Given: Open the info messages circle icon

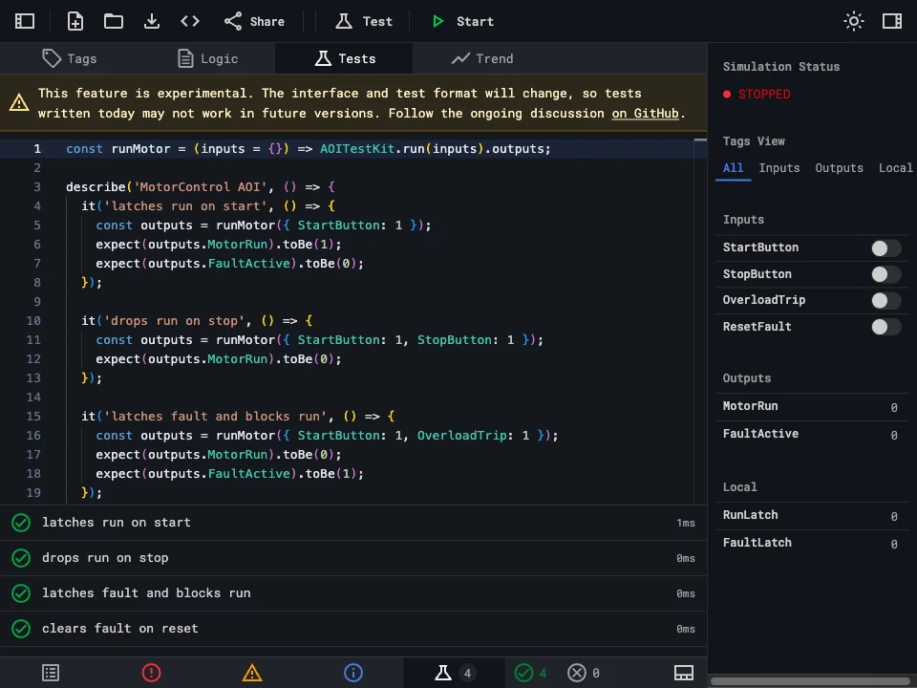Looking at the screenshot, I should [x=353, y=673].
